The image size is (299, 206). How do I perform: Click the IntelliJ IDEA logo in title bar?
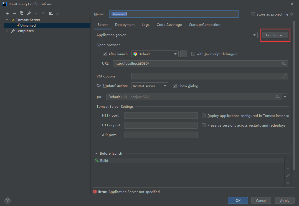pos(4,4)
